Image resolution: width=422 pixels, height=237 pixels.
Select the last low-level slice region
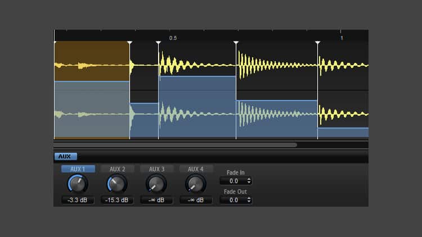[x=343, y=133]
